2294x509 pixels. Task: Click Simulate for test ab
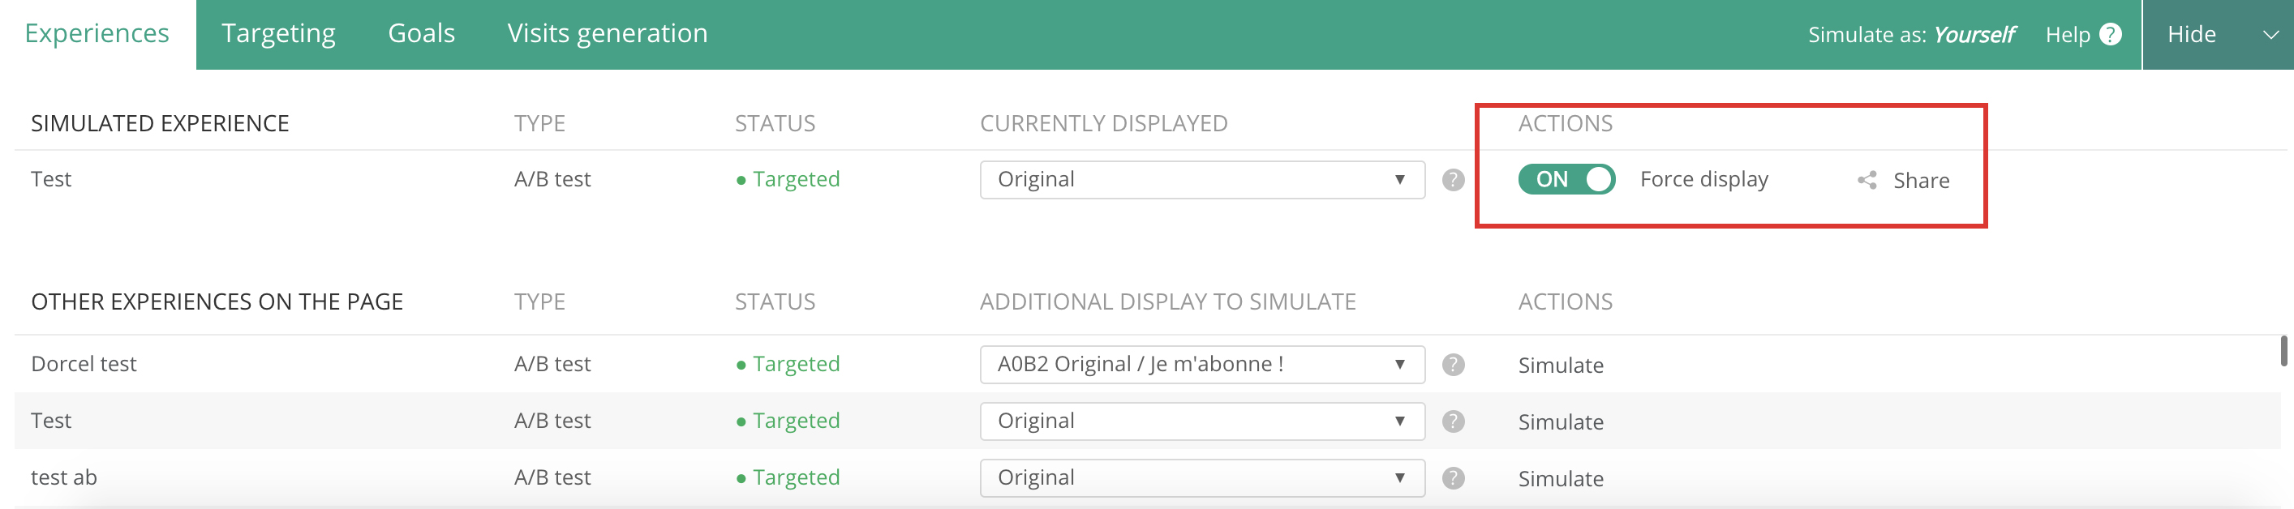1560,480
